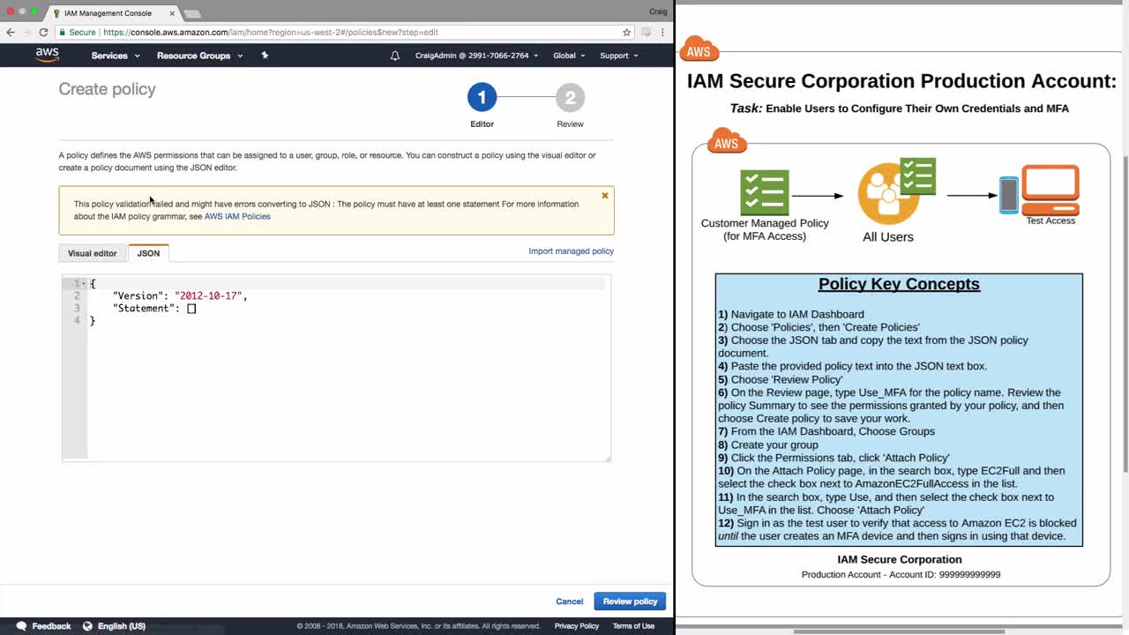Screen dimensions: 1129x635
Task: Click the Feedback speech bubble icon
Action: [21, 626]
